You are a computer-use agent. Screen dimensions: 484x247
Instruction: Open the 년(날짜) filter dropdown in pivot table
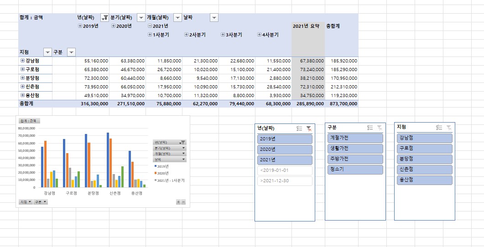click(x=104, y=17)
